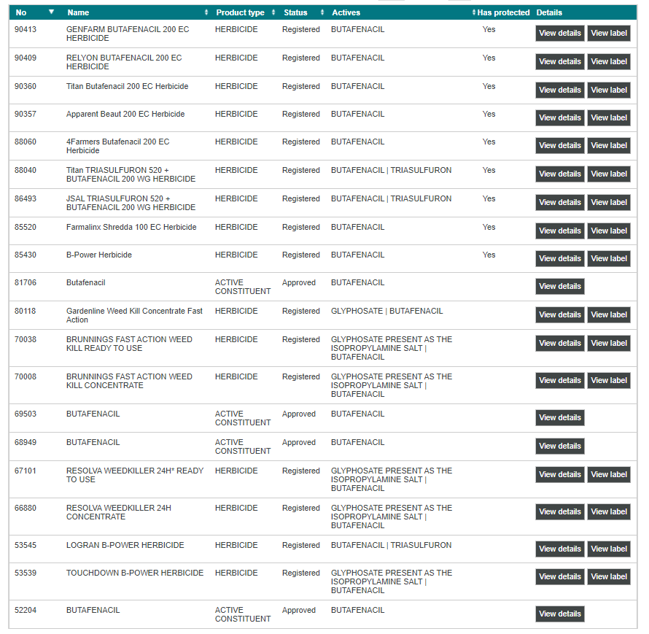
Task: View details for BUTAFENACIL number 52204
Action: (559, 614)
